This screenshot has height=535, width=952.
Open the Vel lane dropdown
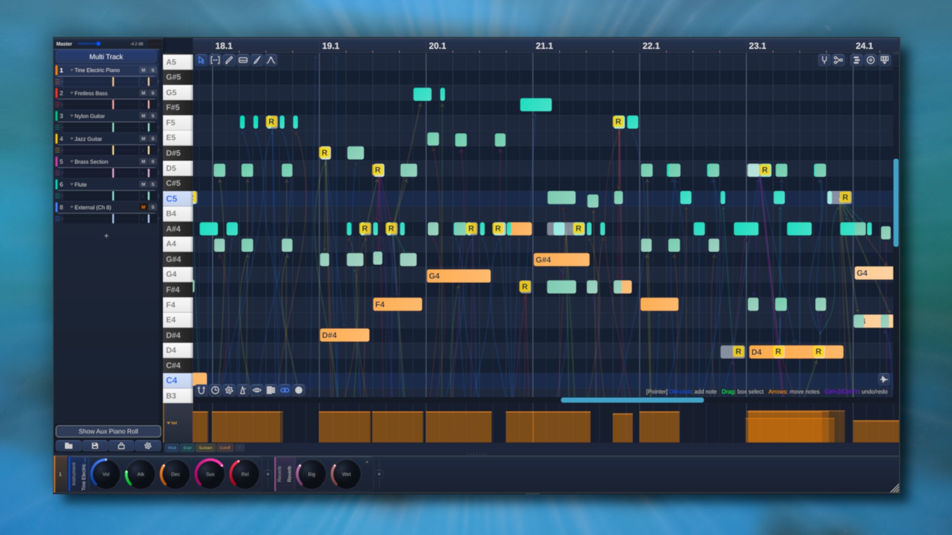[x=172, y=423]
